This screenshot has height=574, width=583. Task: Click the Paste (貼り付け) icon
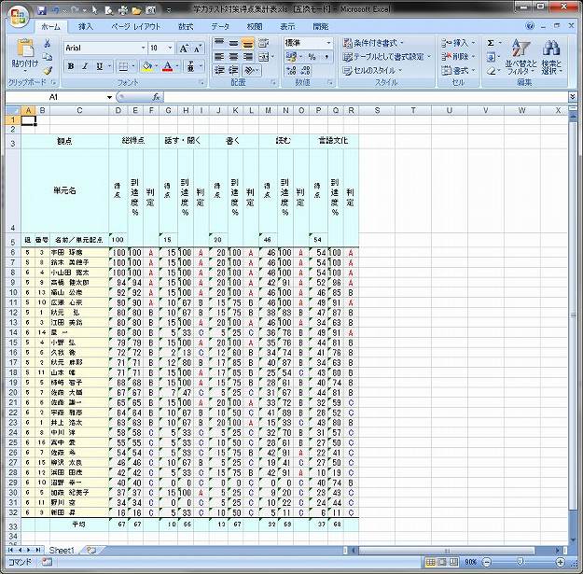[24, 51]
